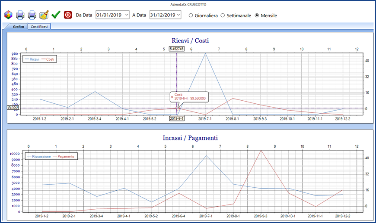The width and height of the screenshot is (376, 223).
Task: Click the 5,452745 cursor value marker
Action: click(x=176, y=49)
